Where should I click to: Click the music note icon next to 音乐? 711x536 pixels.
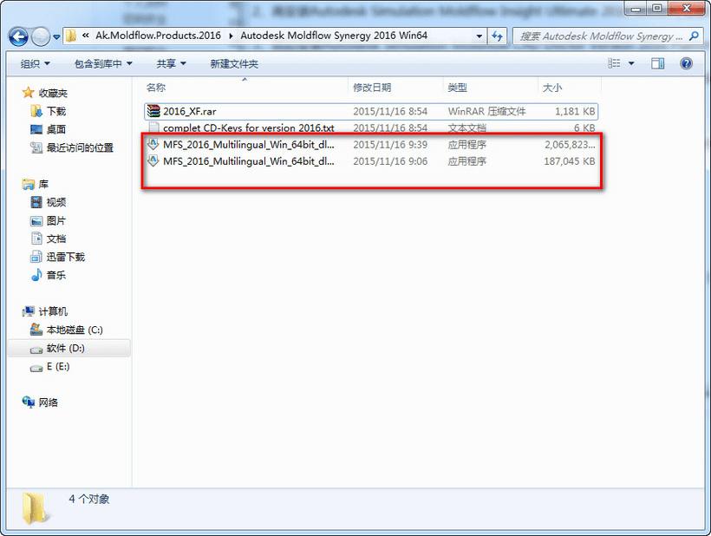[x=36, y=275]
